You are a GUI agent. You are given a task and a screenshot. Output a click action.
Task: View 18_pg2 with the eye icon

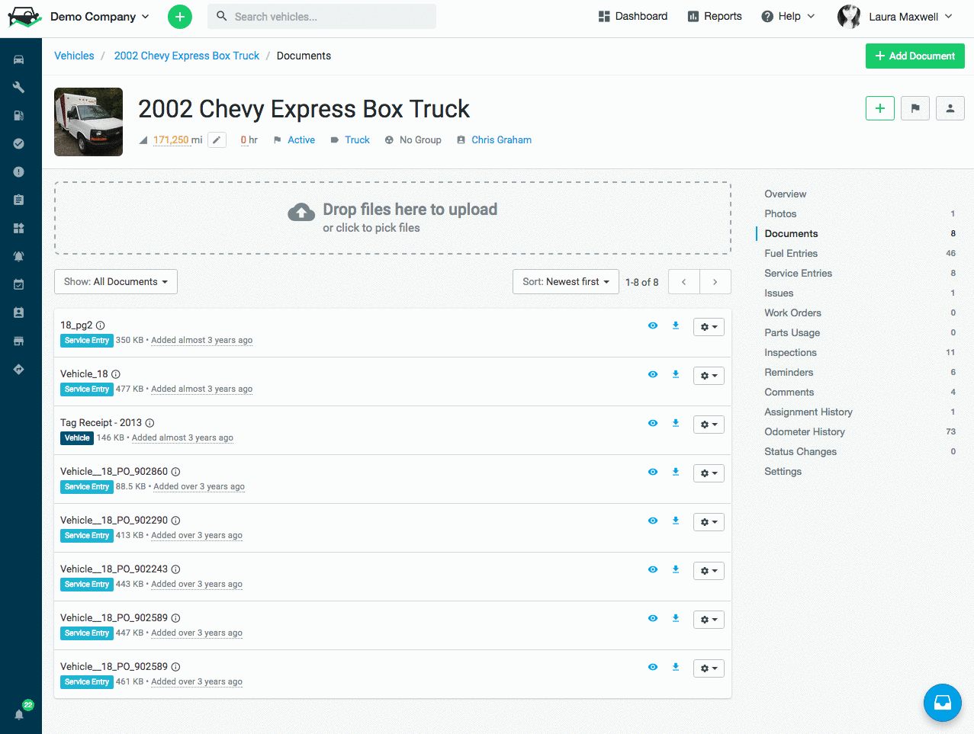[653, 325]
